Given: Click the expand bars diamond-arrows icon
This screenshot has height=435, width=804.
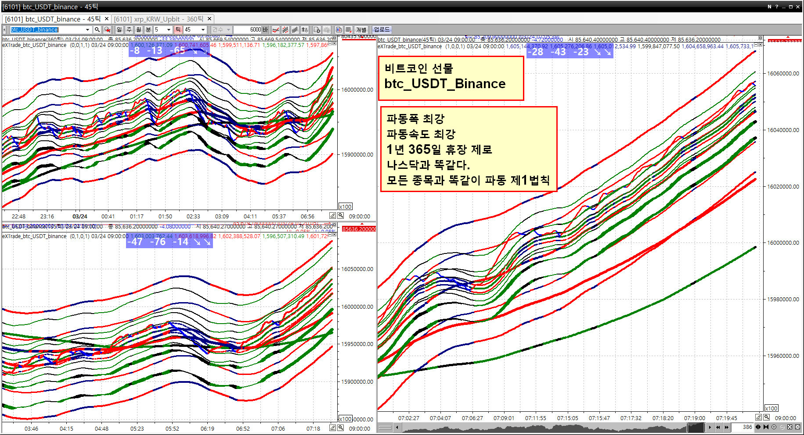Looking at the screenshot, I should (758, 427).
